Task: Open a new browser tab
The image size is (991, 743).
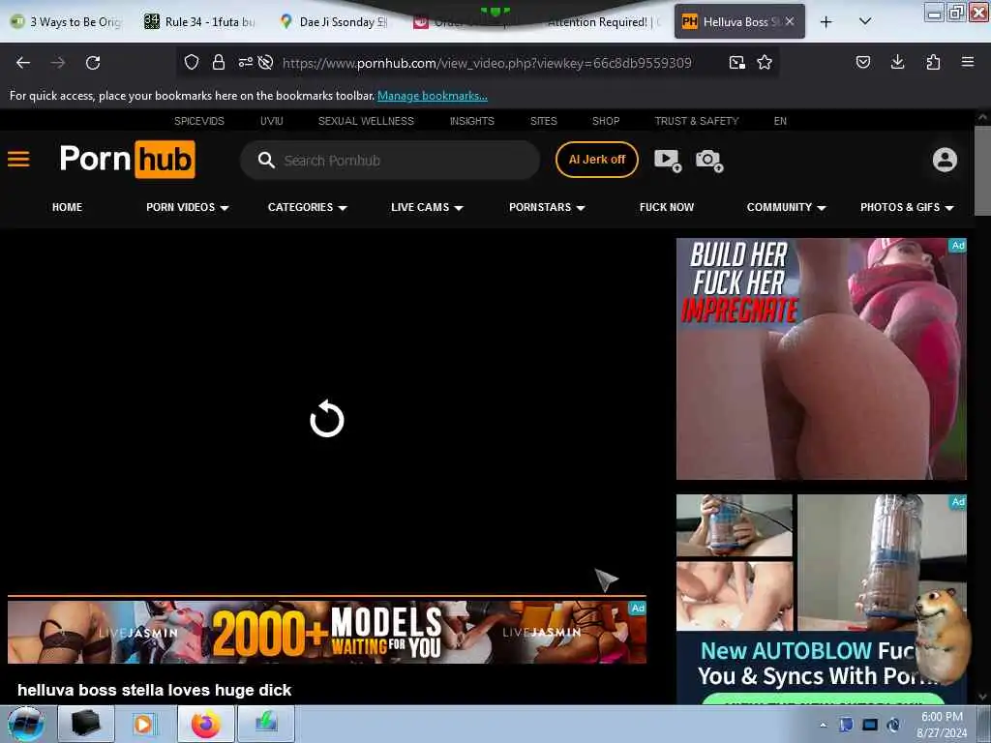Action: tap(826, 22)
